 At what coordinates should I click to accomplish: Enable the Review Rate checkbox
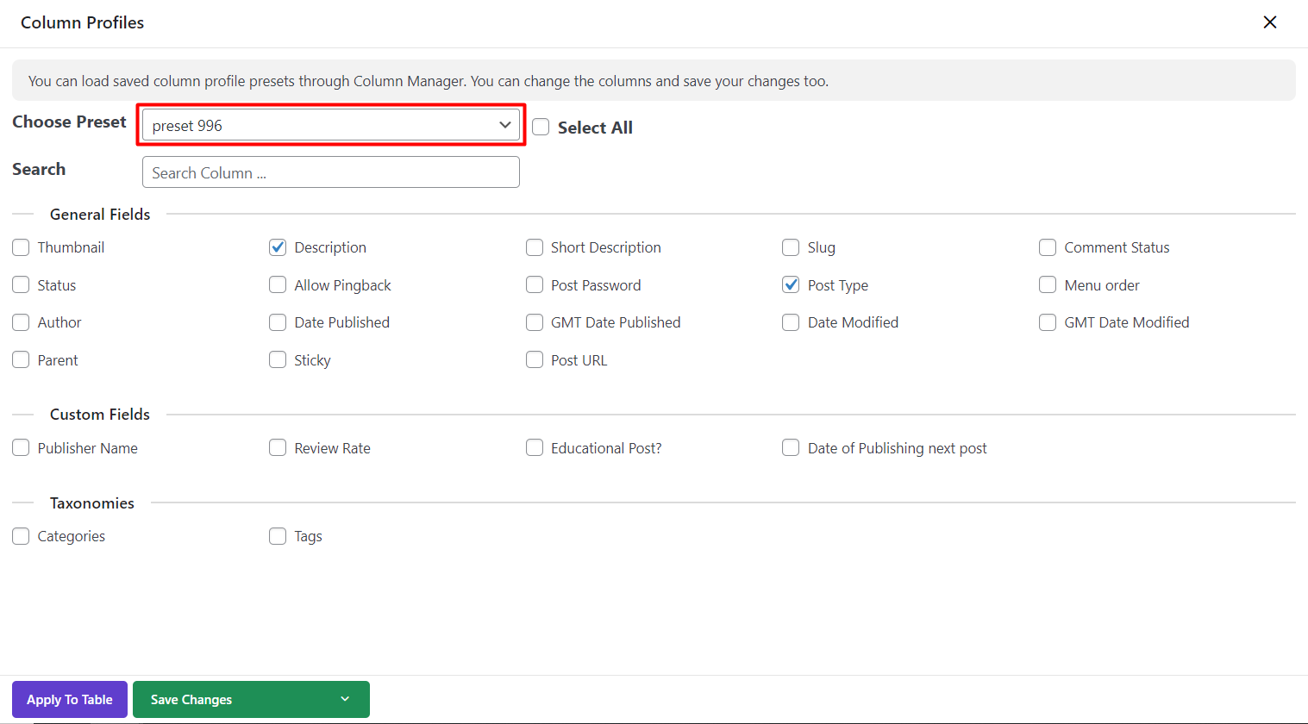(278, 448)
